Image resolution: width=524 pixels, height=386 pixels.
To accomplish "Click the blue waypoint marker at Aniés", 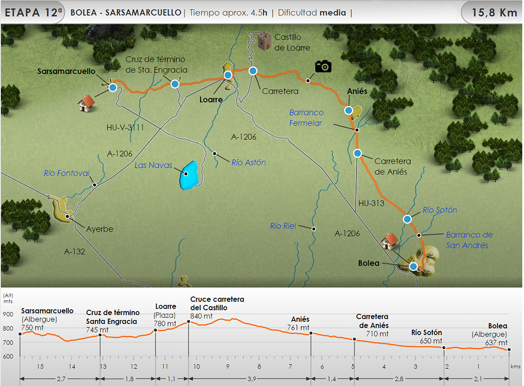I will coord(349,111).
